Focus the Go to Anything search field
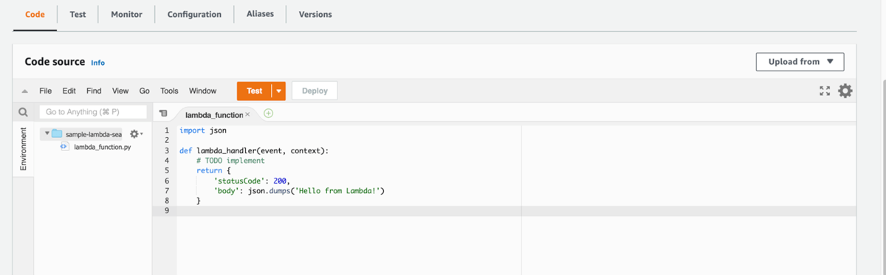 (x=92, y=112)
